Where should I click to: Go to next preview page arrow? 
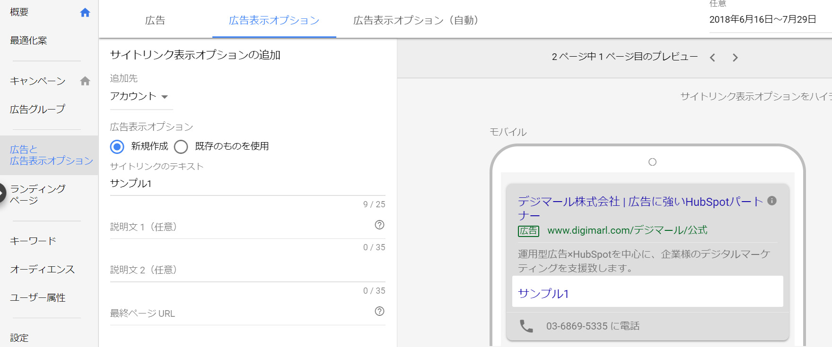click(x=735, y=58)
